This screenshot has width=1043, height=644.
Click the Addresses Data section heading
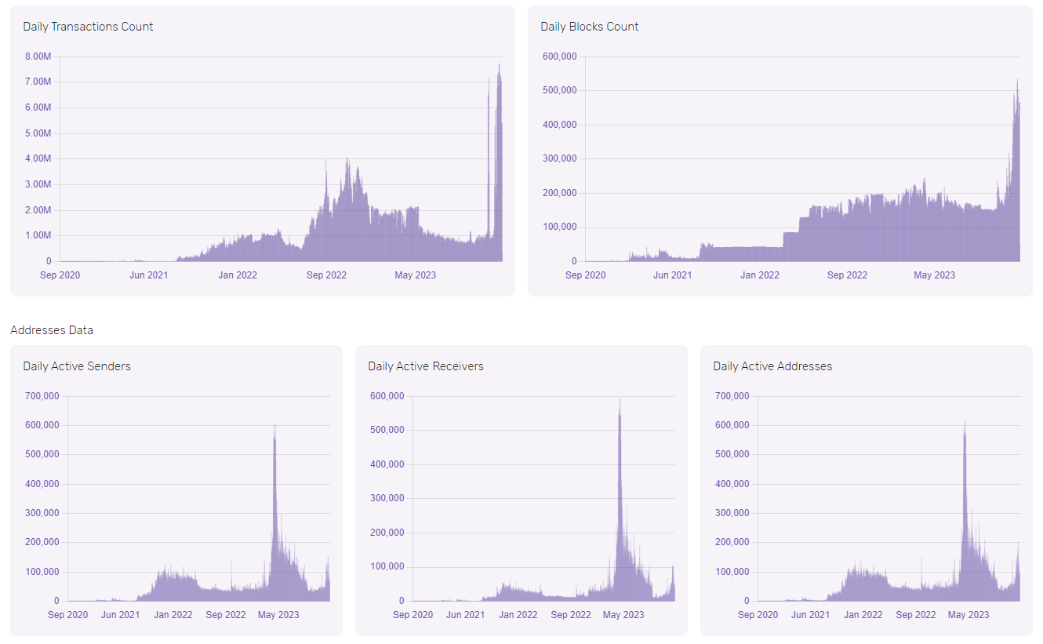point(52,330)
